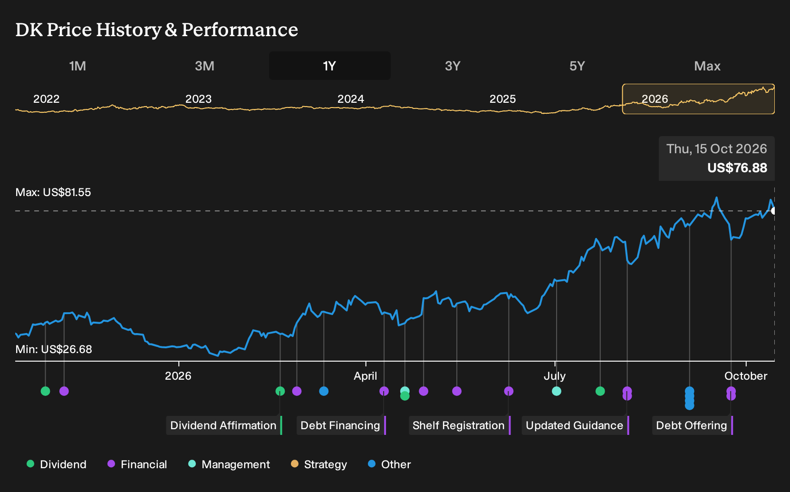Click the US$76.88 price tooltip

[716, 158]
